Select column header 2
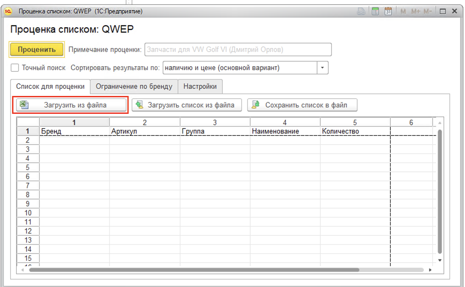This screenshot has width=465, height=287. pos(145,122)
